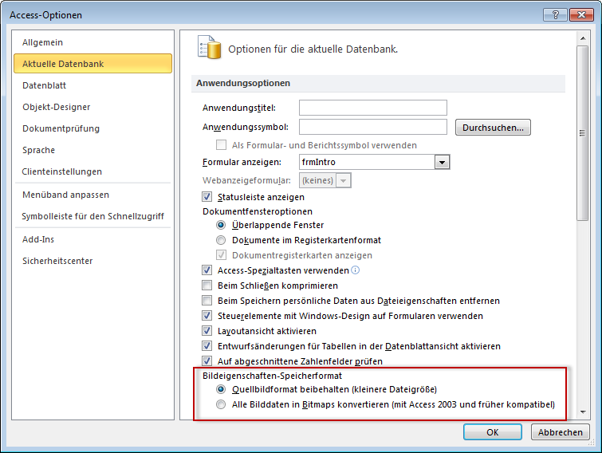Open the Formular anzeigen dropdown arrow
This screenshot has height=453, width=602.
pos(443,163)
